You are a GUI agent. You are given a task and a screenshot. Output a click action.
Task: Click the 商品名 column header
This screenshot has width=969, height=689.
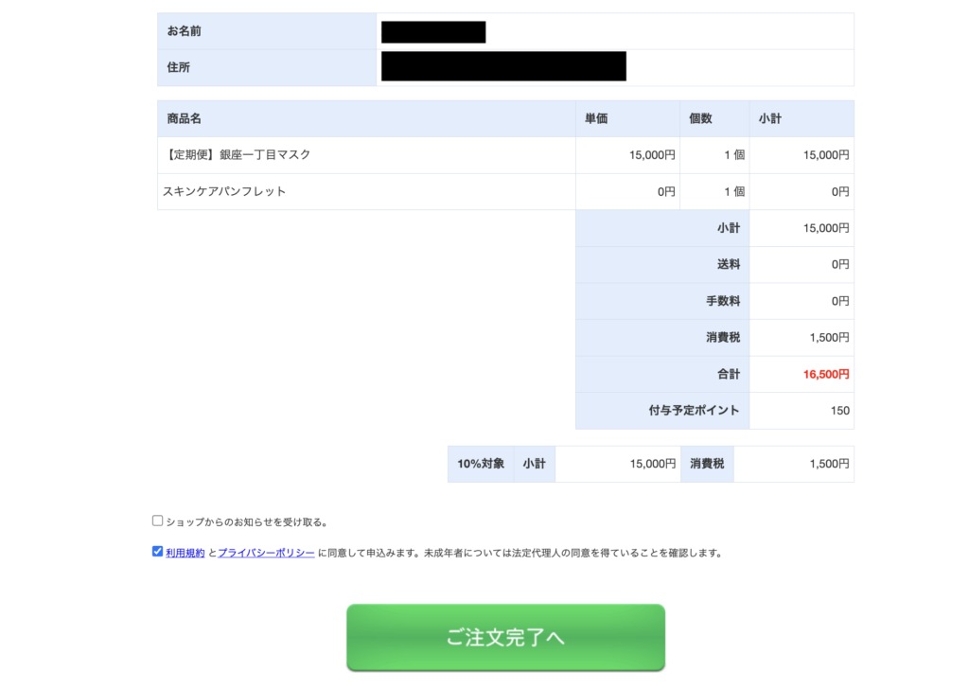[185, 119]
